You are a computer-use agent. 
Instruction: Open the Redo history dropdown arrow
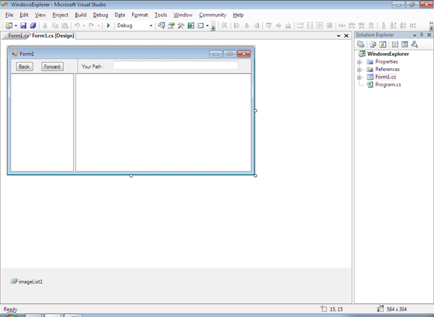pyautogui.click(x=98, y=26)
